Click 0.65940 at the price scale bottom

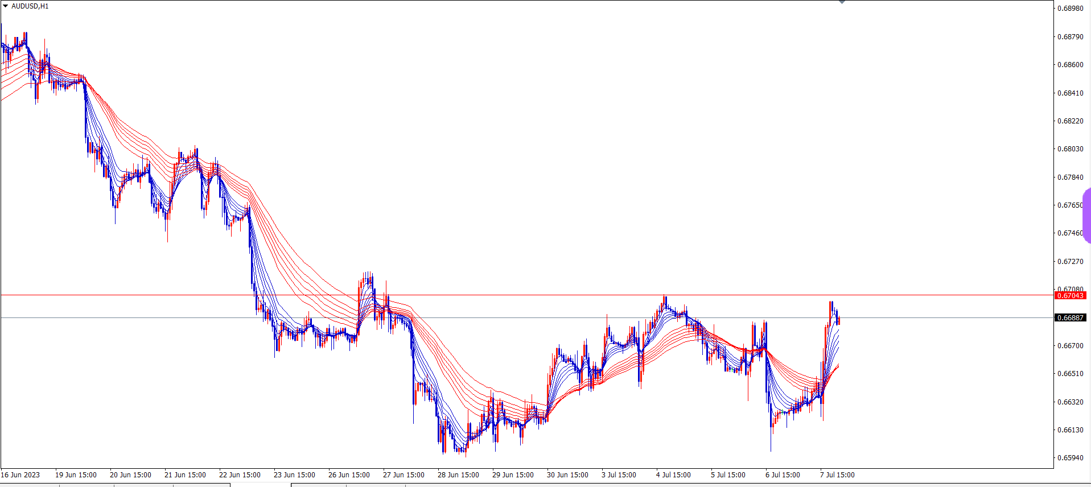tap(1070, 458)
